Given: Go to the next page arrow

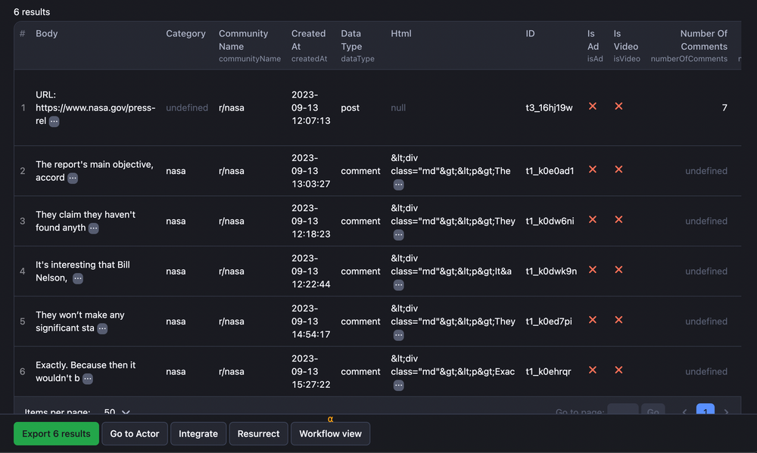Looking at the screenshot, I should coord(726,412).
